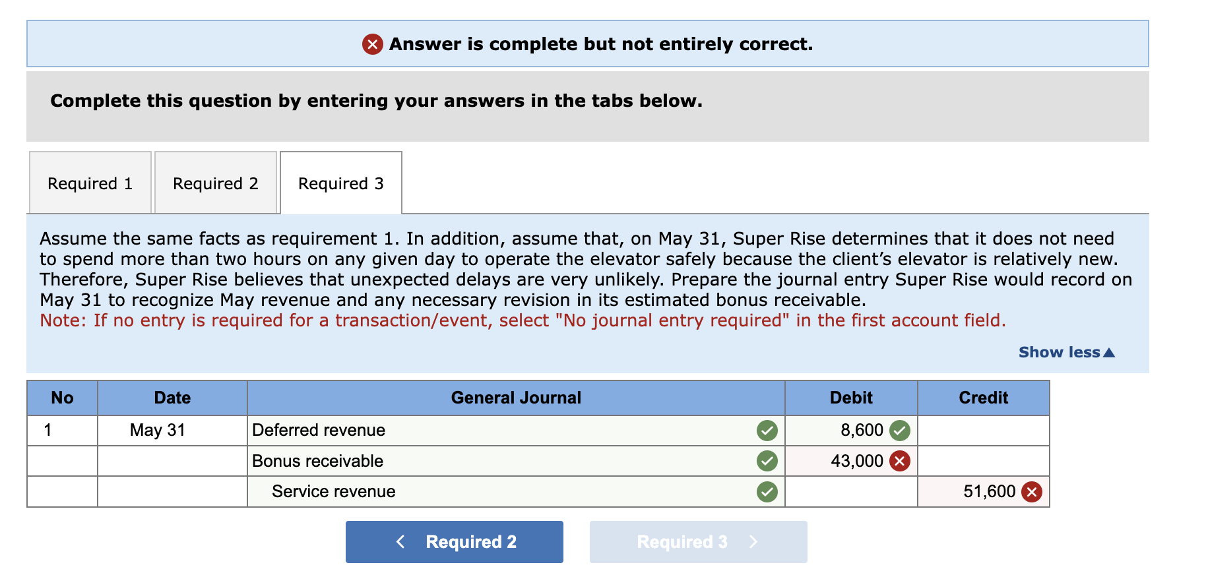Open the Bonus receivable account dropdown

pyautogui.click(x=462, y=460)
